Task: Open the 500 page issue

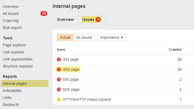Action: pos(71,79)
